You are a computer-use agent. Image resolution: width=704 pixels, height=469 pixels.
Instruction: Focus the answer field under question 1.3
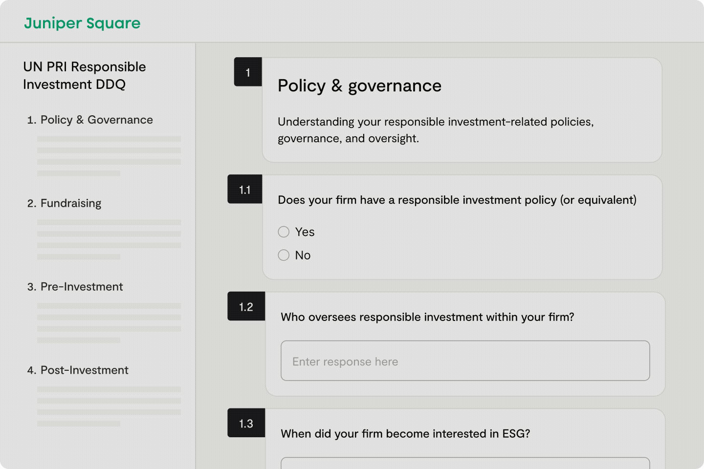(465, 463)
